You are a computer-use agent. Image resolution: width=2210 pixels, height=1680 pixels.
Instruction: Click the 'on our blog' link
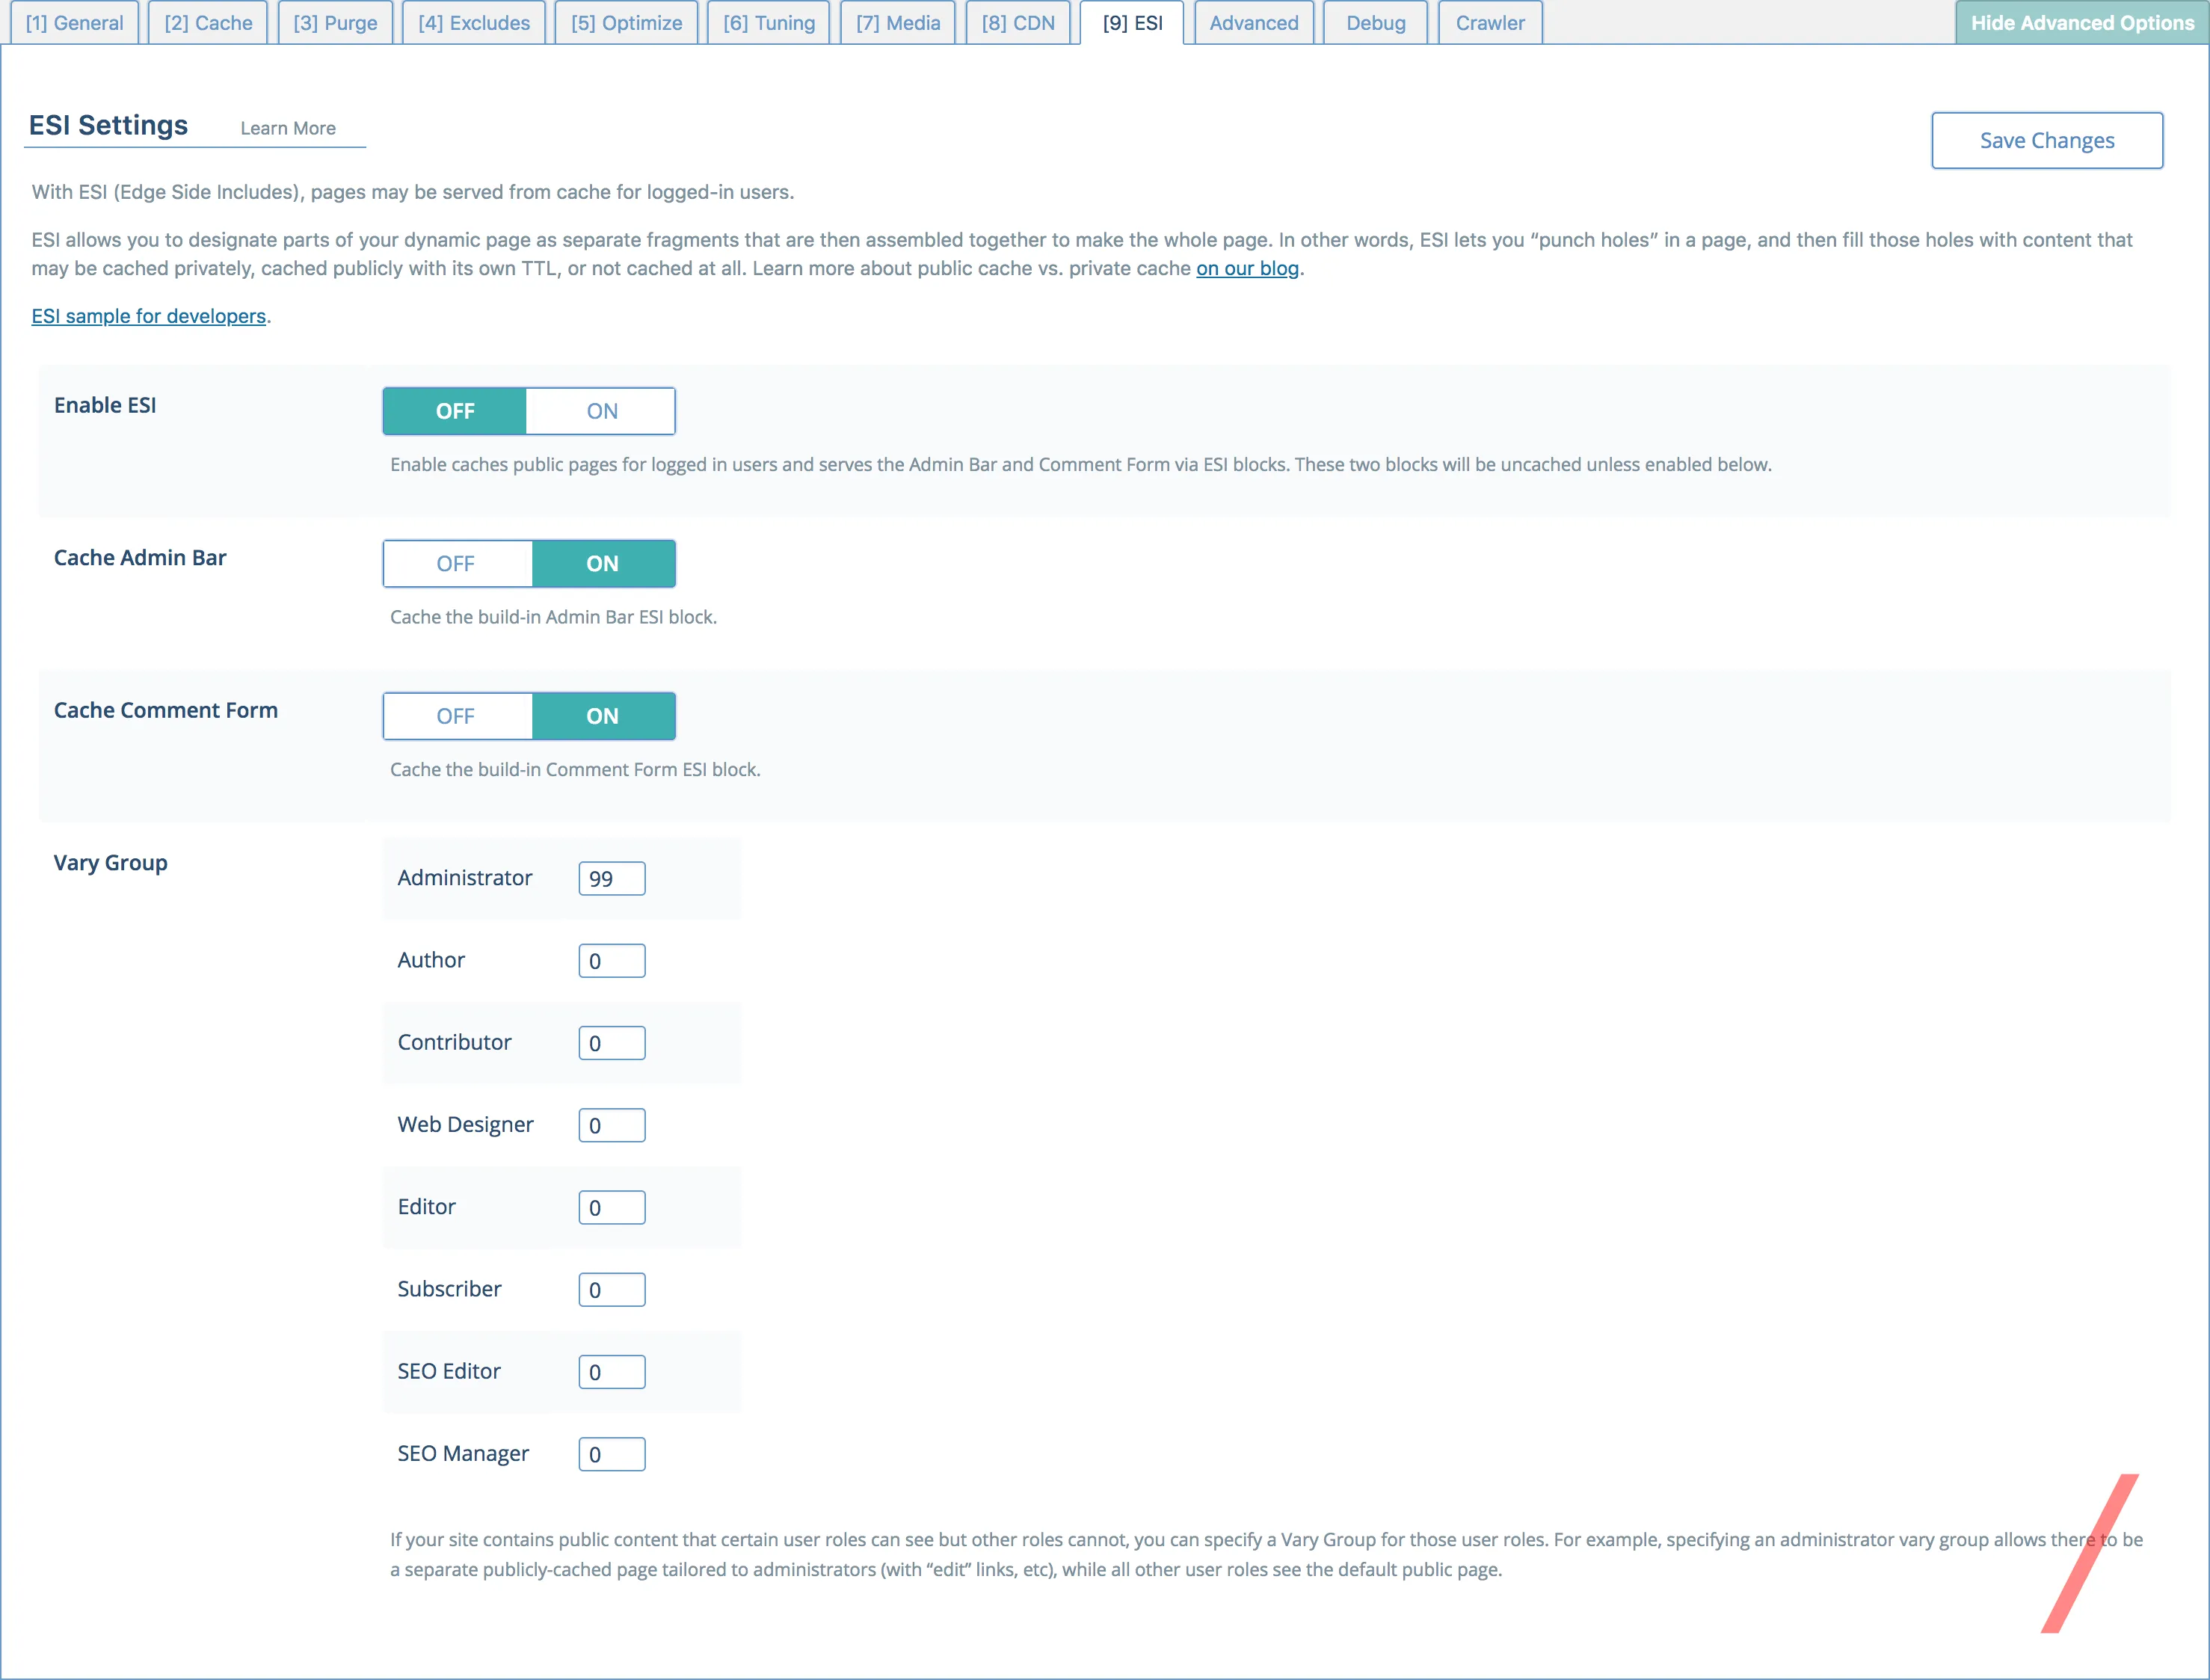[x=1246, y=268]
